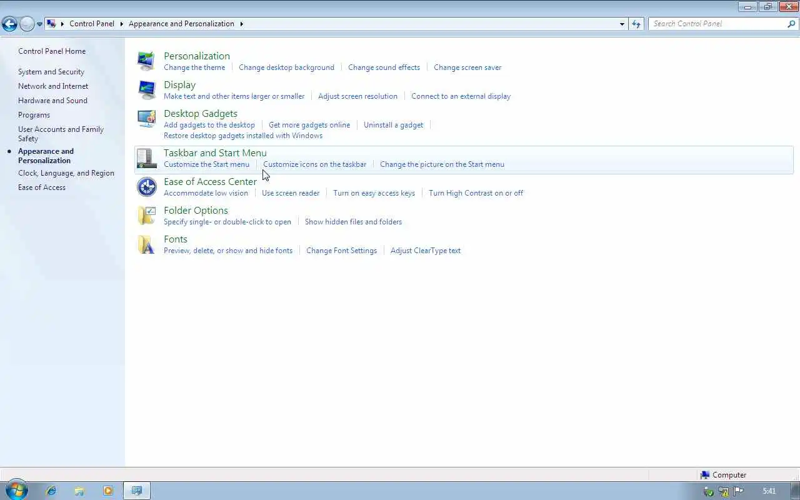This screenshot has width=800, height=500.
Task: Launch Windows Media Player from taskbar
Action: 107,491
